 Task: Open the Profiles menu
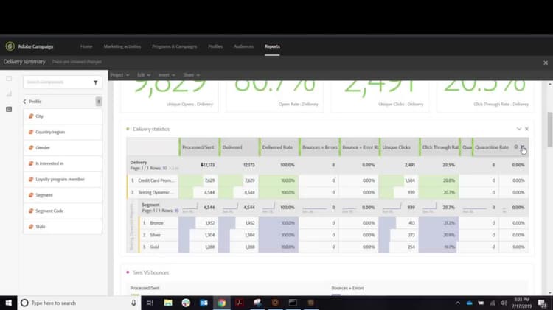coord(215,46)
